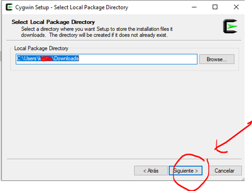This screenshot has width=252, height=191.
Task: Click the green Cygwin logo in the header
Action: pyautogui.click(x=230, y=27)
